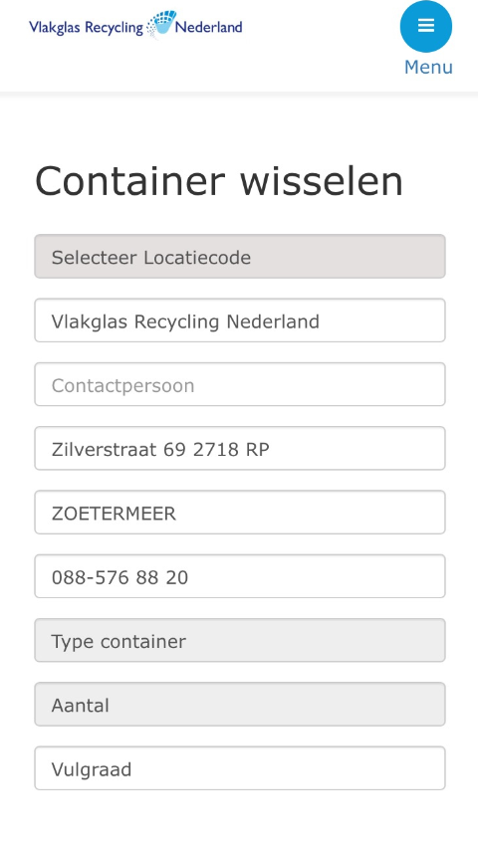Click the word Container in the heading
The width and height of the screenshot is (478, 847).
tap(129, 181)
